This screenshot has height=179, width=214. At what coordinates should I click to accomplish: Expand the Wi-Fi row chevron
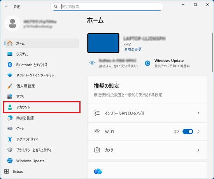click(198, 132)
